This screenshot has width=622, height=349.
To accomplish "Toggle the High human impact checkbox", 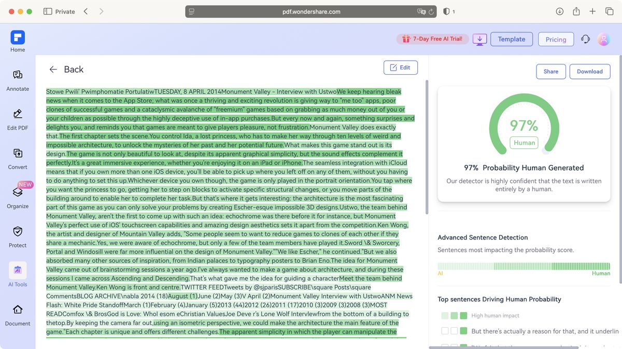I will (444, 315).
